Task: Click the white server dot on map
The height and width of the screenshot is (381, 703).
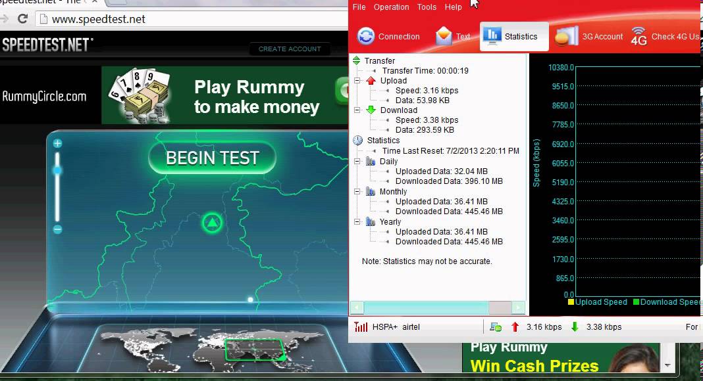Action: click(250, 300)
